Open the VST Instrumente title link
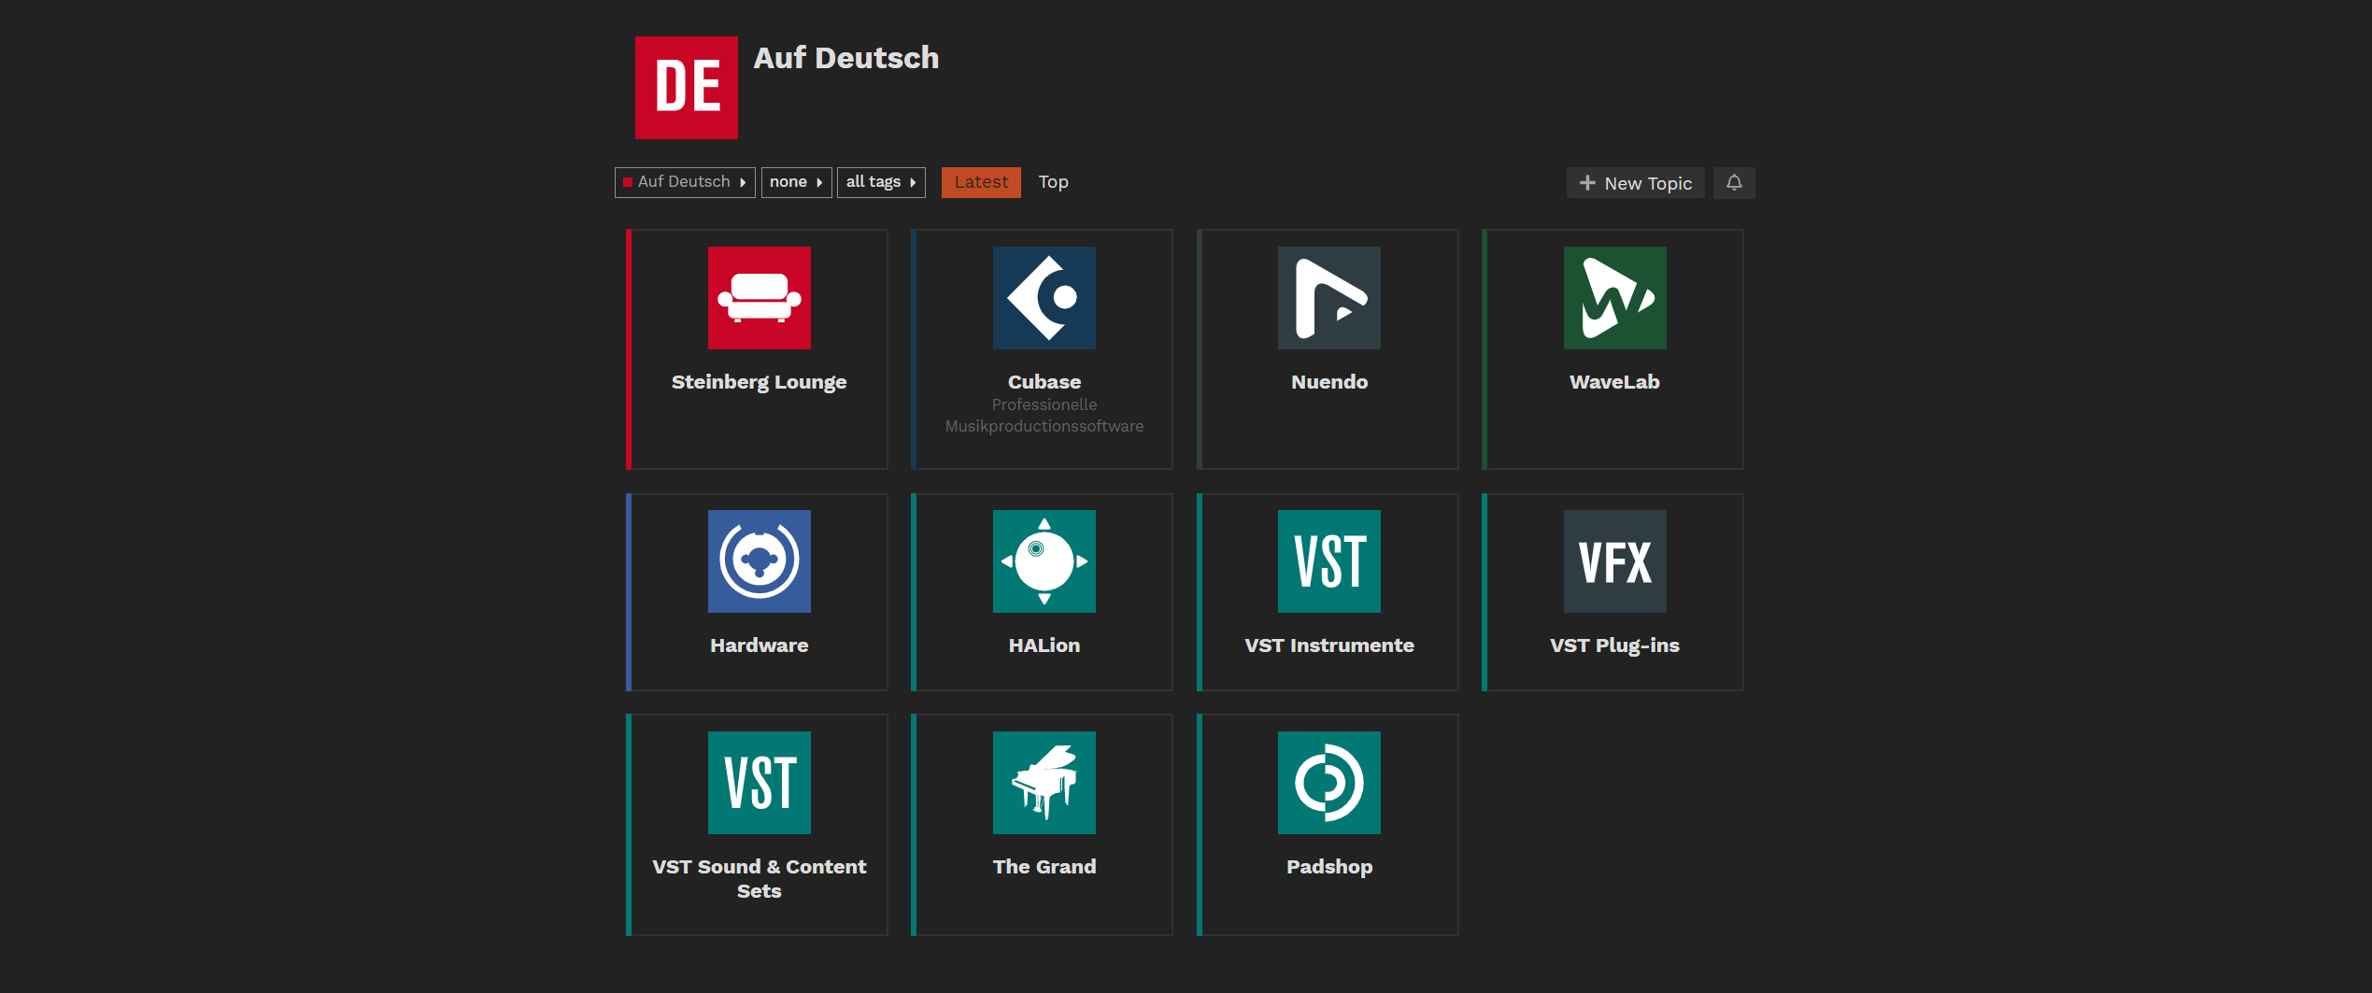The height and width of the screenshot is (993, 2372). [x=1328, y=645]
